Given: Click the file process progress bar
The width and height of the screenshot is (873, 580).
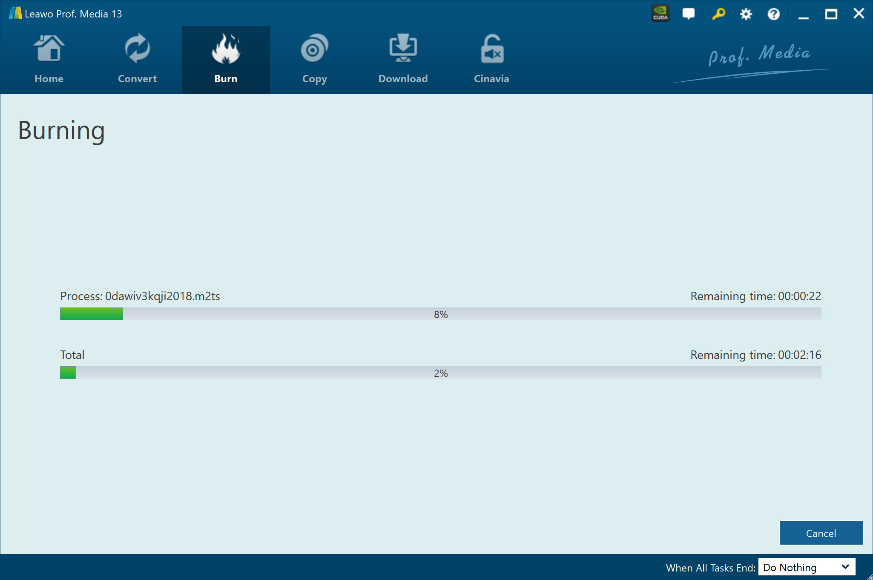Looking at the screenshot, I should click(x=440, y=314).
